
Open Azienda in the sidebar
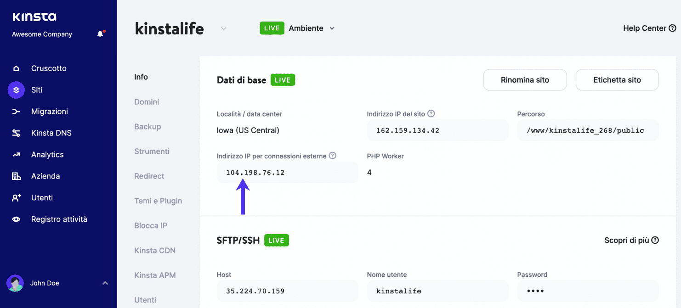(45, 176)
